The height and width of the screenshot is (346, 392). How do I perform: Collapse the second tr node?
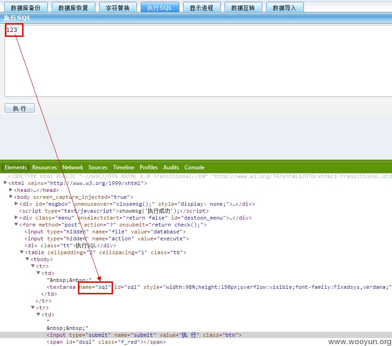point(32,308)
